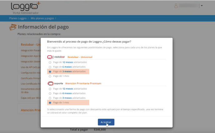Click the soporte logo icon
This screenshot has width=215, height=133.
tap(55, 83)
